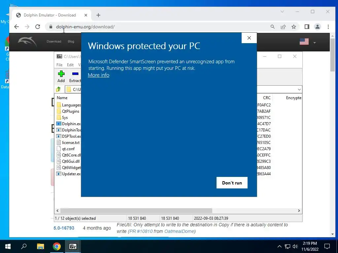Reload the Dolphin download page

(38, 27)
